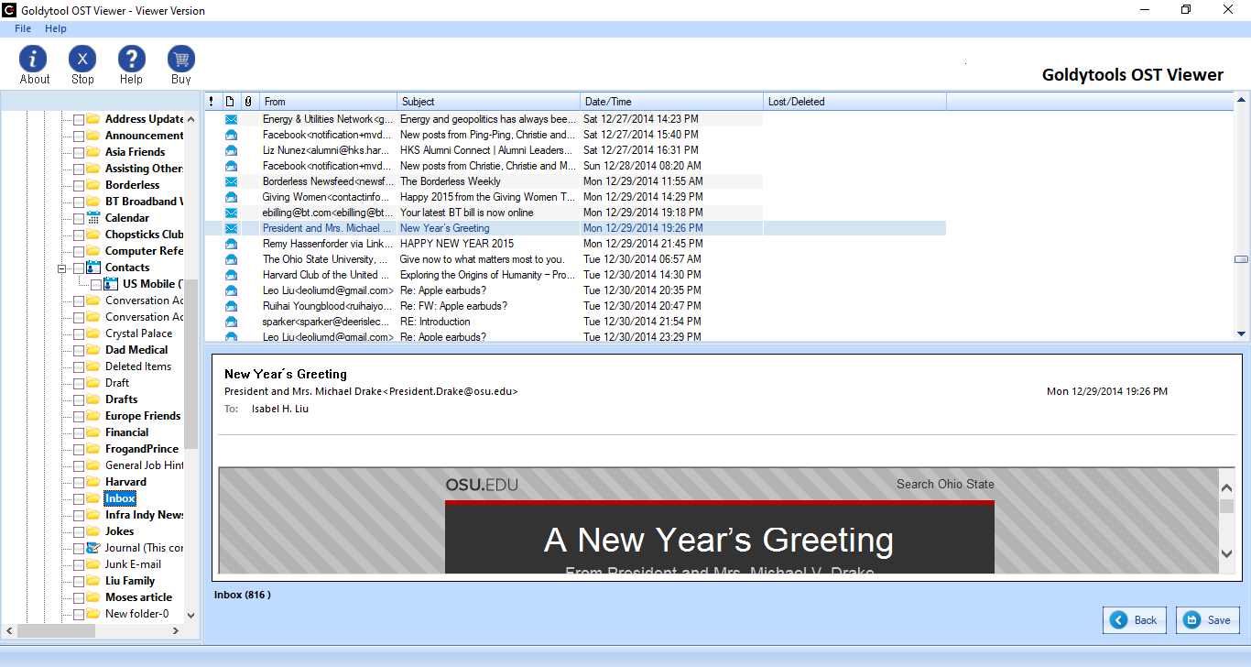Click the OSU.EDU link in preview

482,485
